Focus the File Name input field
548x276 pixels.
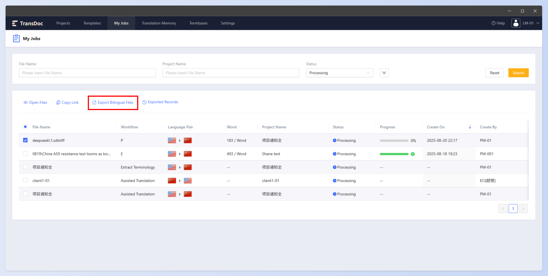(x=87, y=73)
